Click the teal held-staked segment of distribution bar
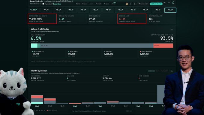Screen dimensions: 204x115 click(34, 46)
